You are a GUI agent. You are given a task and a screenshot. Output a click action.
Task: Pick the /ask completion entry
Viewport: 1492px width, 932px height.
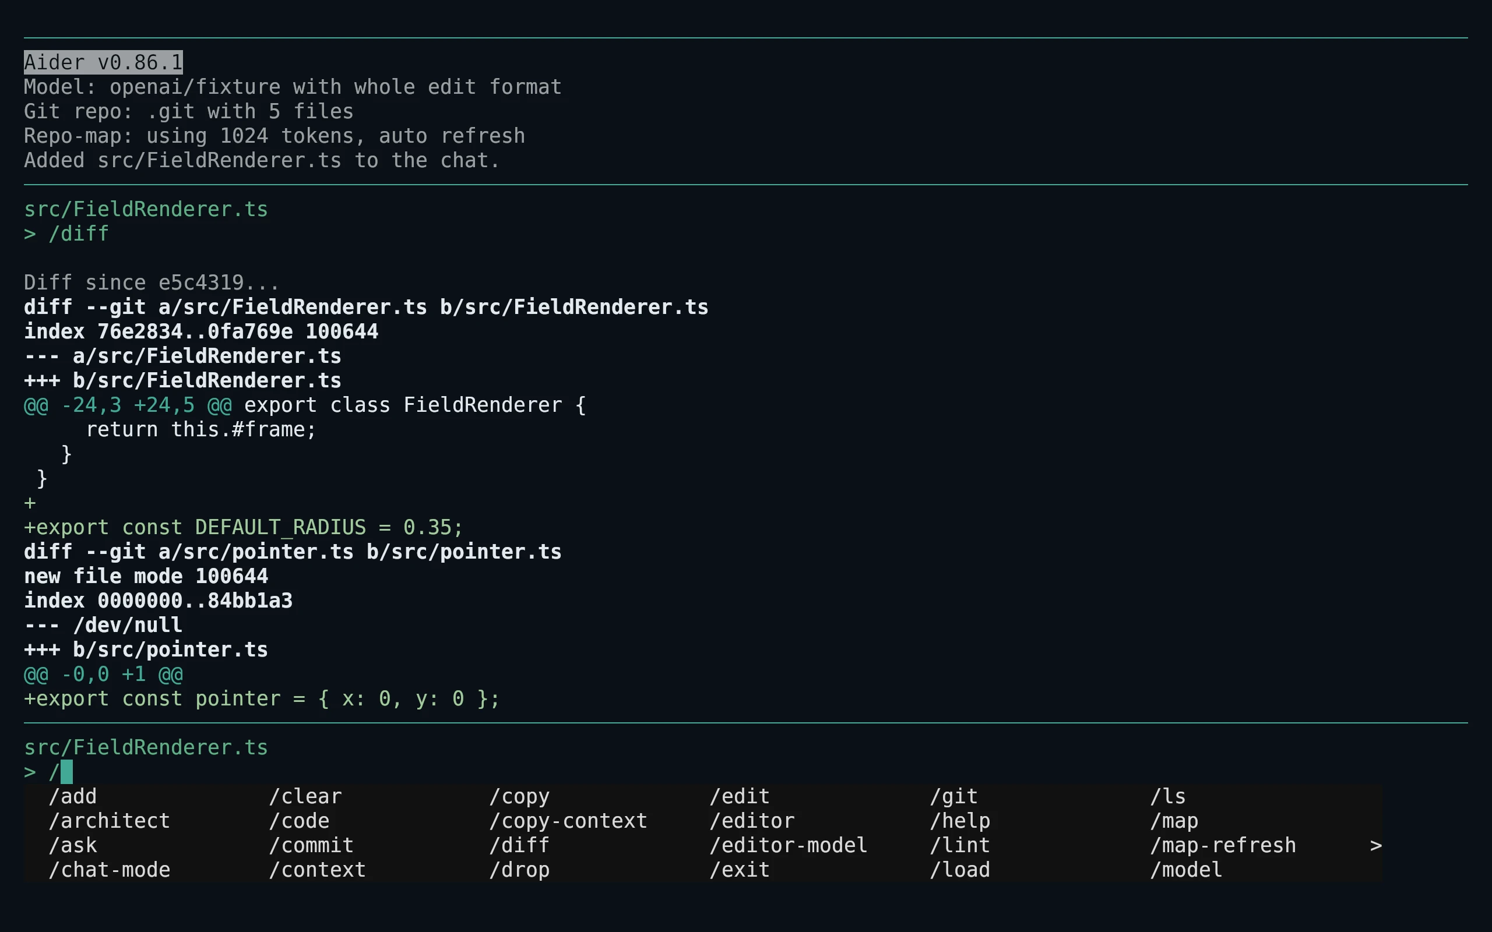point(73,846)
